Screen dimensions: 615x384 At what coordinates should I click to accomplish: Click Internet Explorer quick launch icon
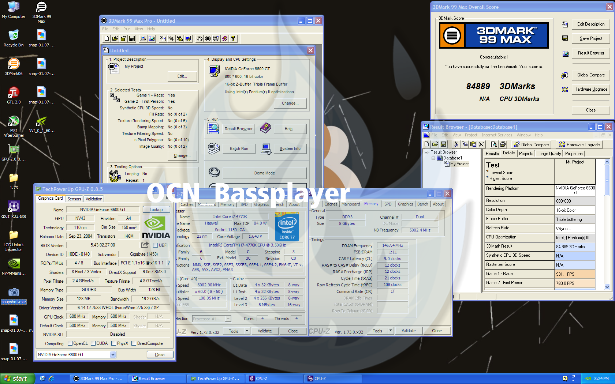pos(51,379)
